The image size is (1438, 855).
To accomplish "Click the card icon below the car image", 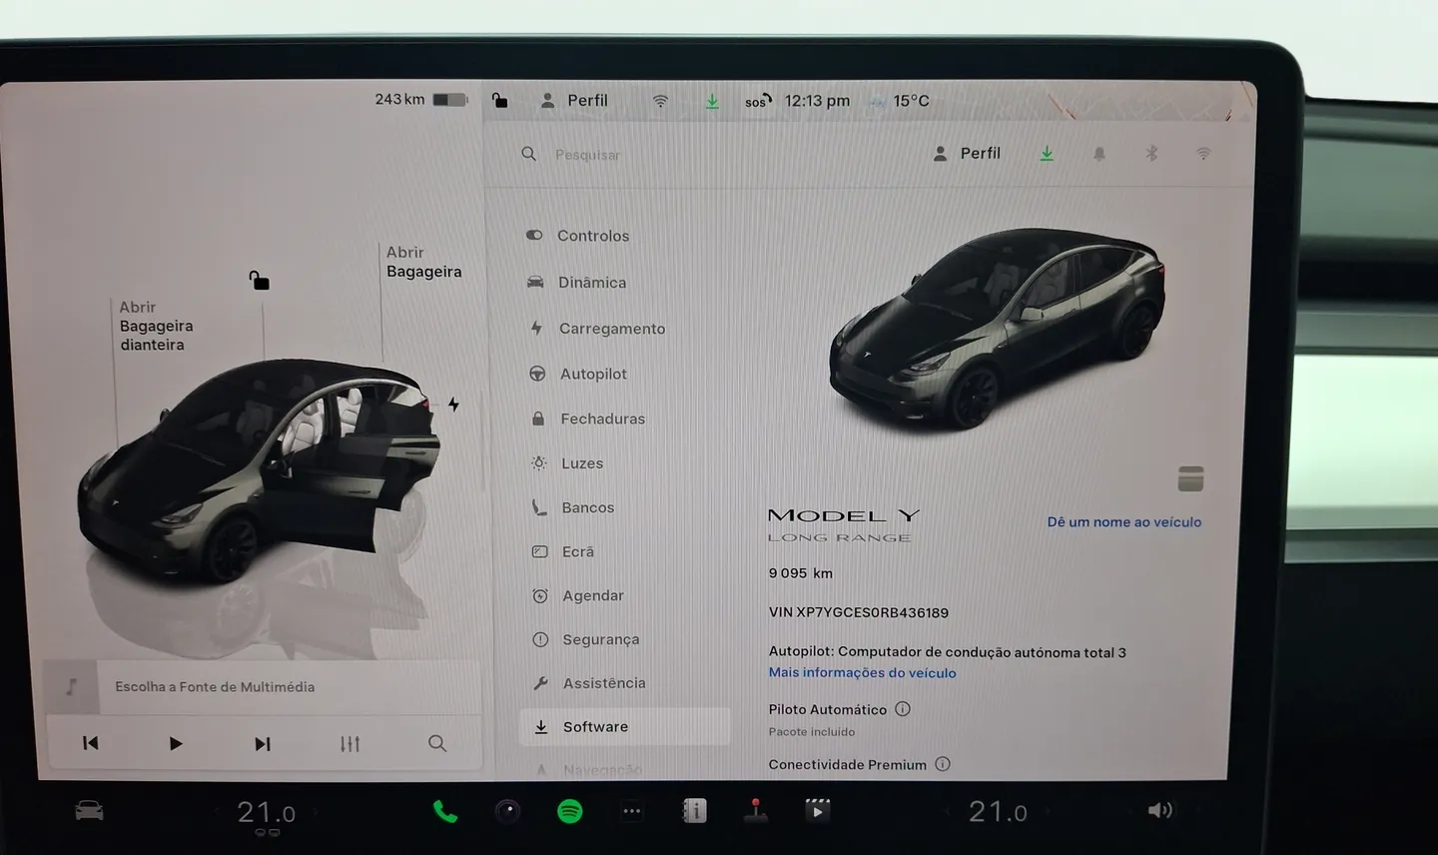I will 1190,478.
